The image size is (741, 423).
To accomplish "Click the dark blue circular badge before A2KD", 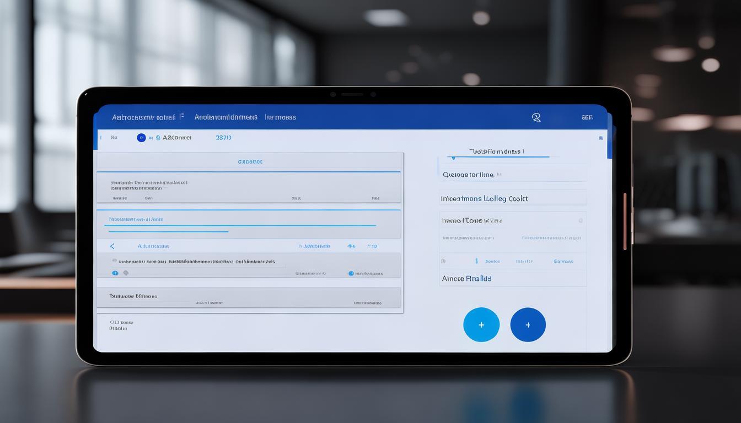I will click(x=141, y=138).
